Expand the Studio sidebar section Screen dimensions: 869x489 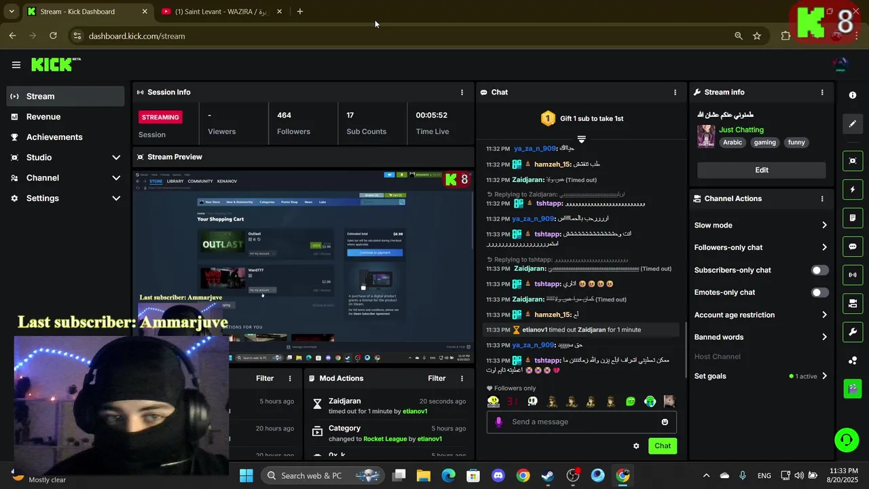click(66, 158)
